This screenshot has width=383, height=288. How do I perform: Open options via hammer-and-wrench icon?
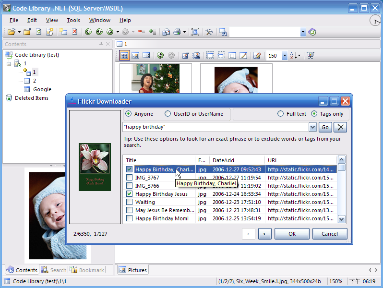tap(209, 32)
